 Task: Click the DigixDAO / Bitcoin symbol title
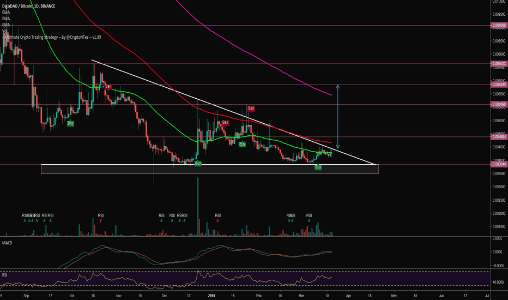click(x=28, y=6)
